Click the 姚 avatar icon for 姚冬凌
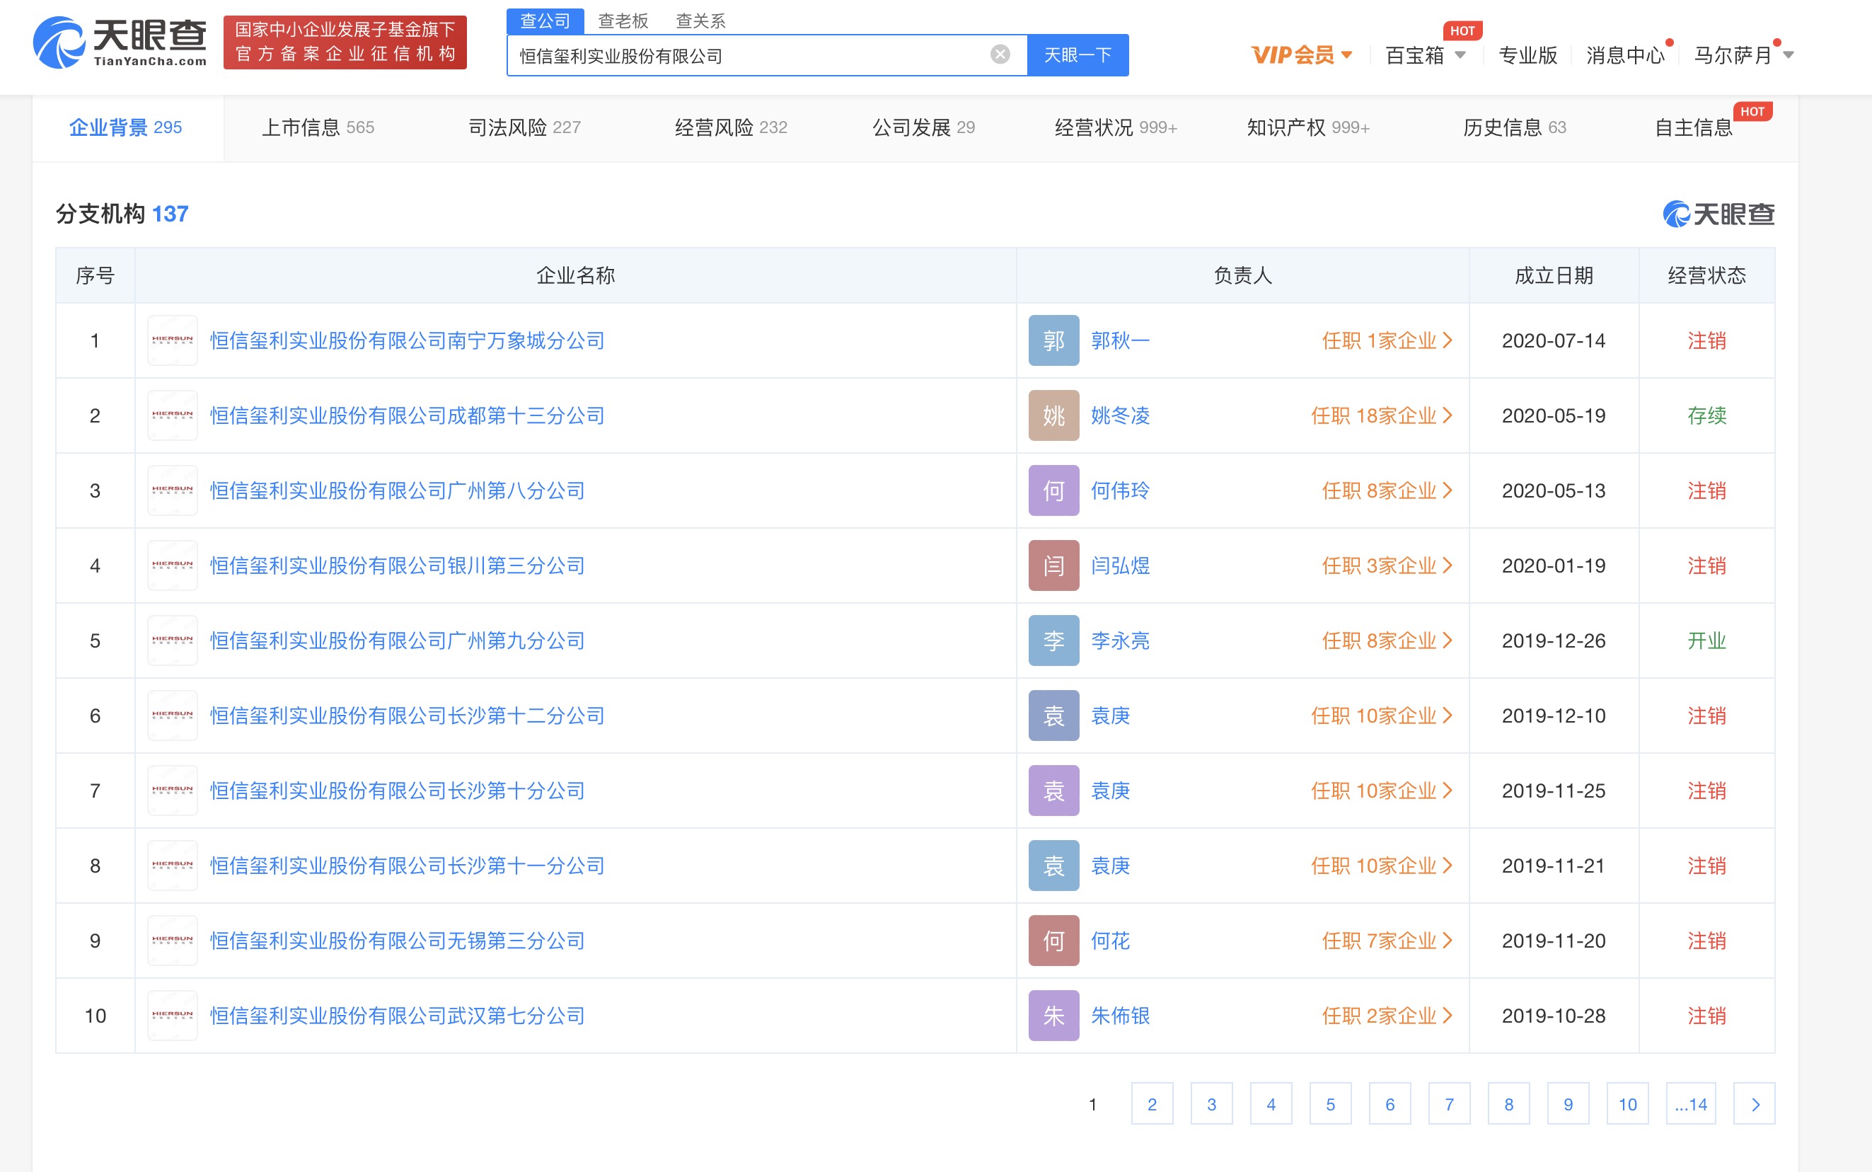The width and height of the screenshot is (1872, 1172). (x=1053, y=415)
